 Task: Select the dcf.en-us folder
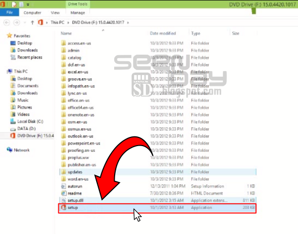76,65
